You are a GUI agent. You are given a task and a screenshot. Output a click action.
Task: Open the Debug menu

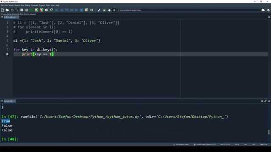coord(27,5)
